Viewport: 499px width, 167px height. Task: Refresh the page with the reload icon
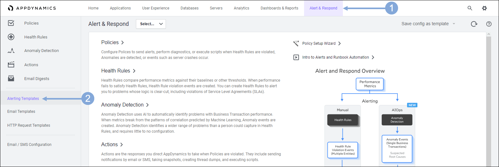click(x=474, y=24)
